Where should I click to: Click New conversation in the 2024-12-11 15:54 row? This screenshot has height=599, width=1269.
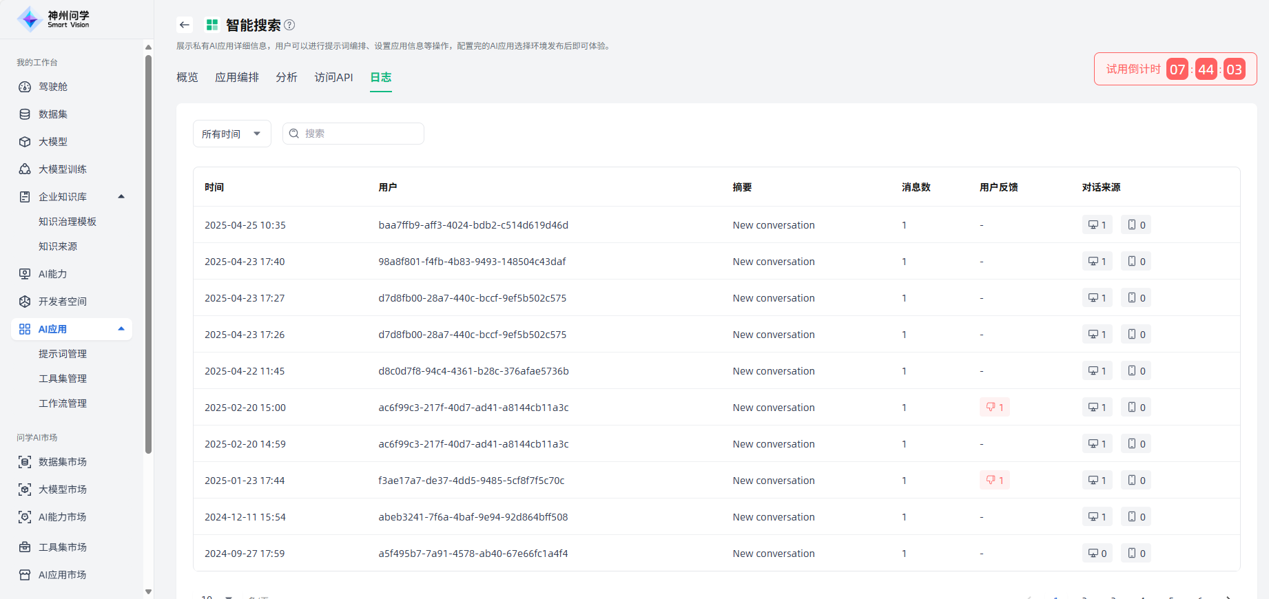coord(774,517)
